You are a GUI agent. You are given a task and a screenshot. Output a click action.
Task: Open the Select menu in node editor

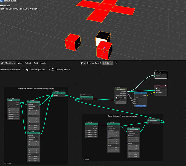pos(28,63)
